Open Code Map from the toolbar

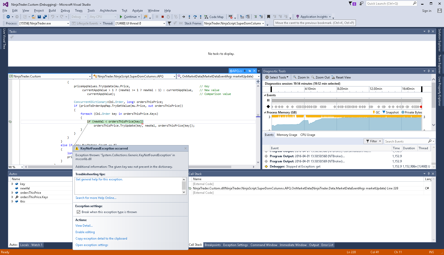coord(214,17)
